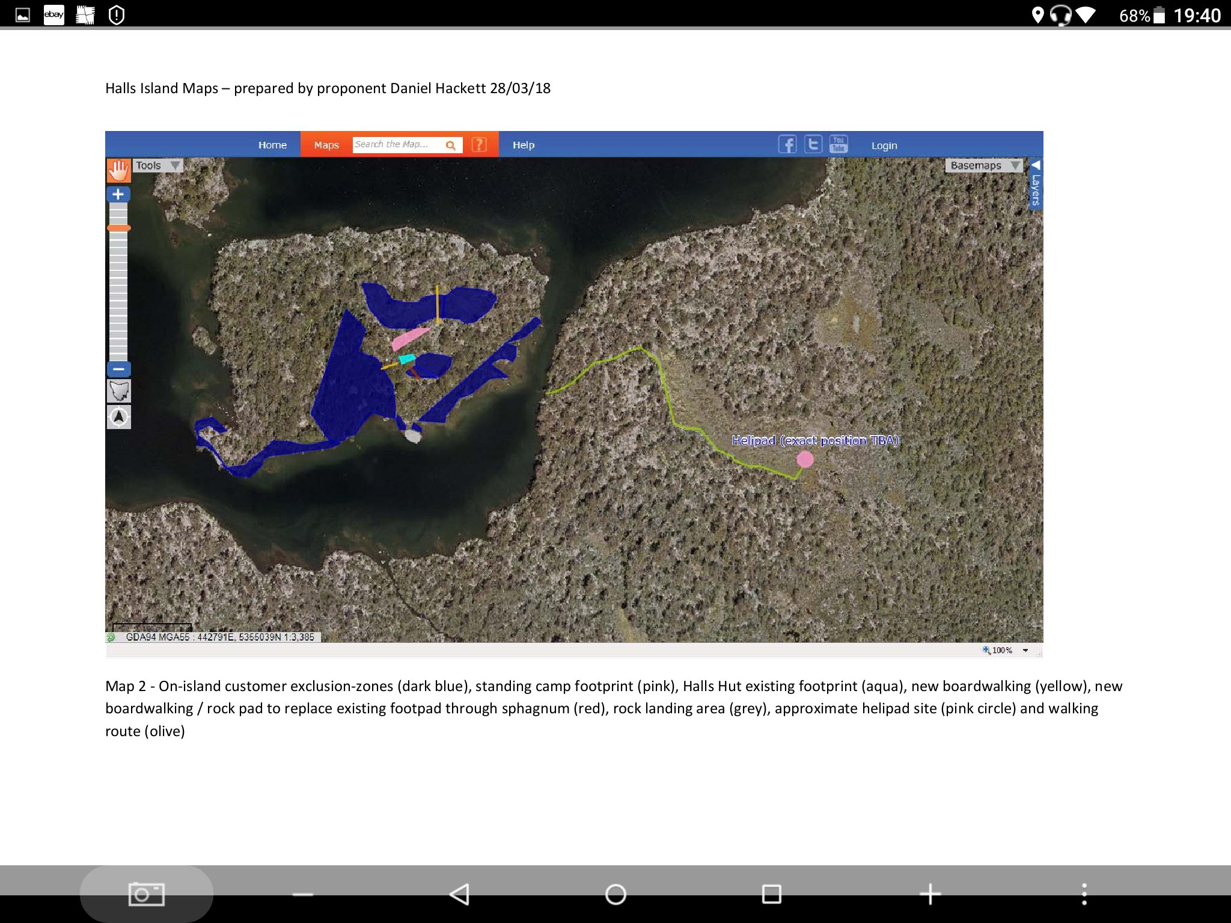Click the search magnifier icon

[451, 145]
